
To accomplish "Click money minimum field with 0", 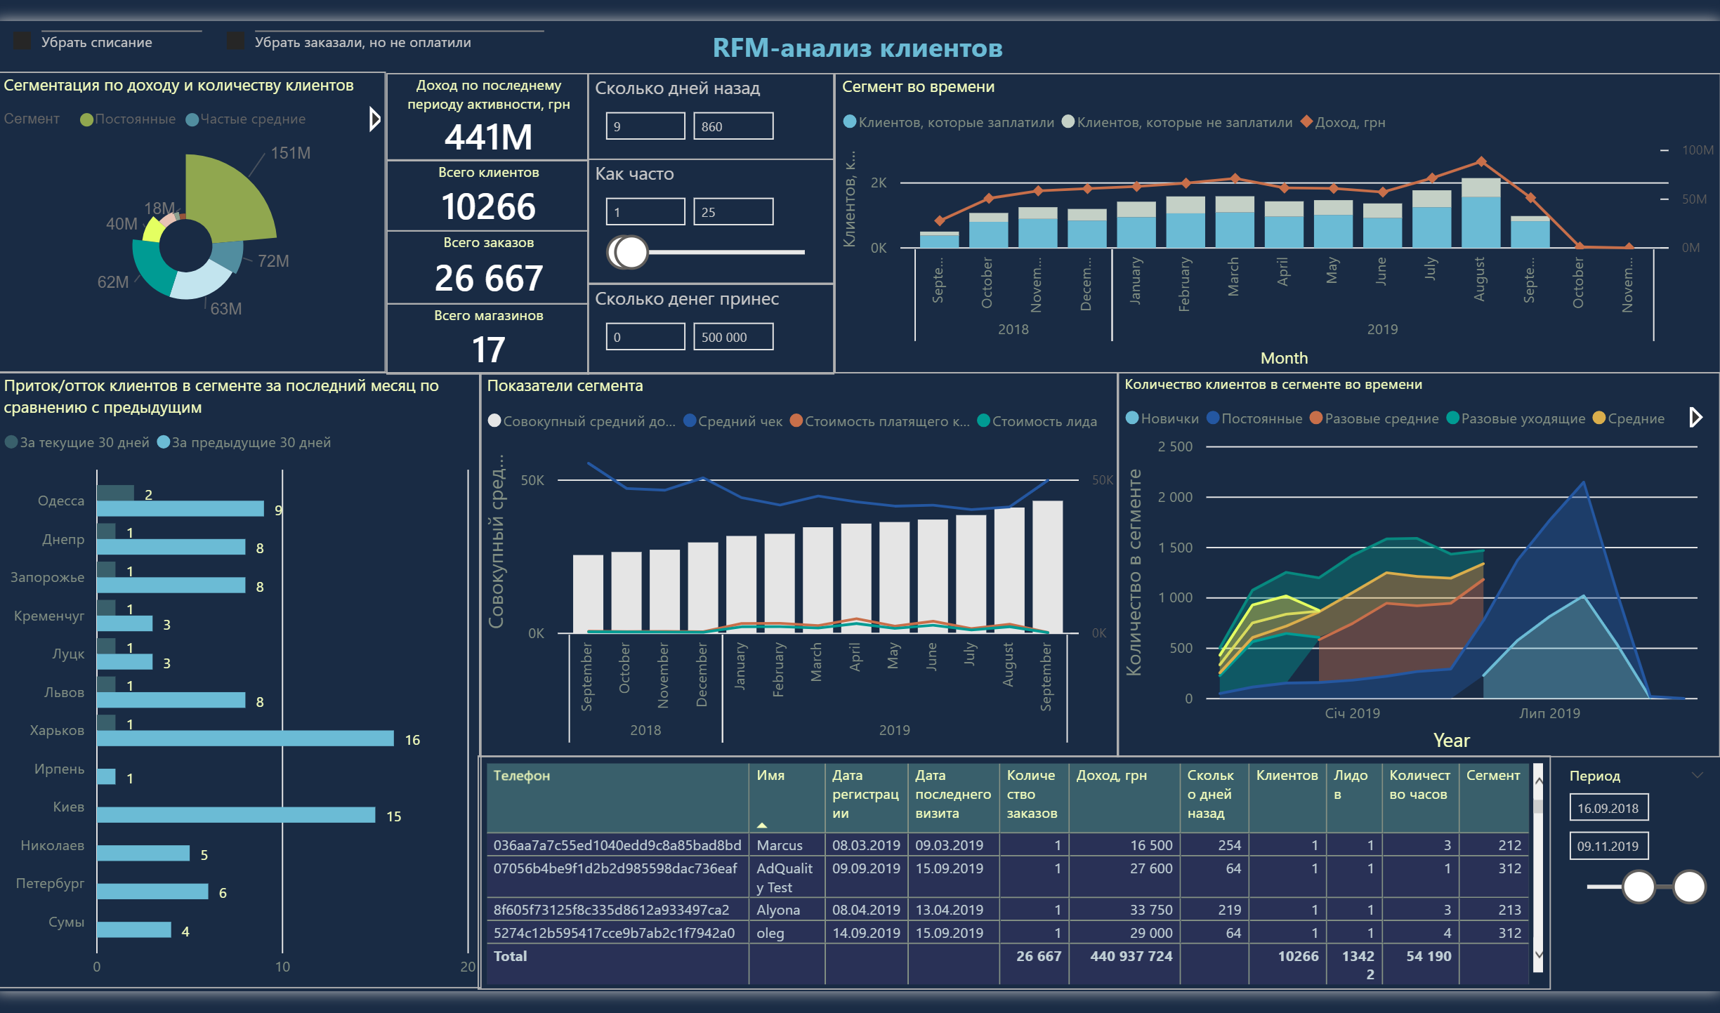I will tap(645, 337).
